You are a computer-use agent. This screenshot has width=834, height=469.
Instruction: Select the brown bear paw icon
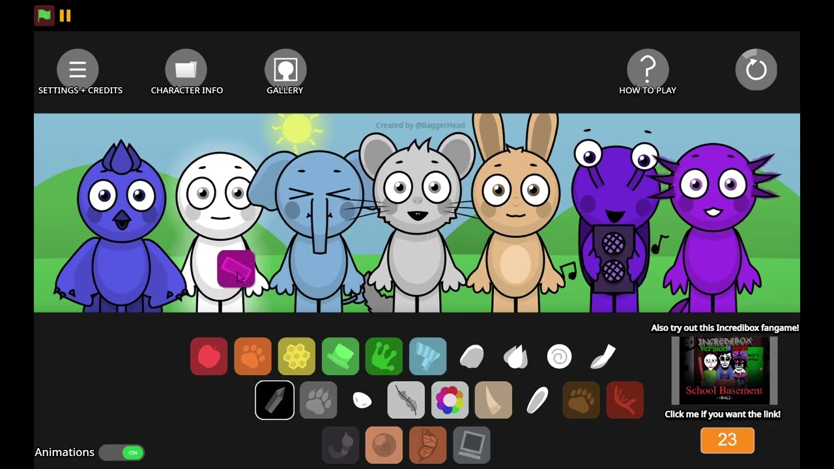[x=581, y=400]
